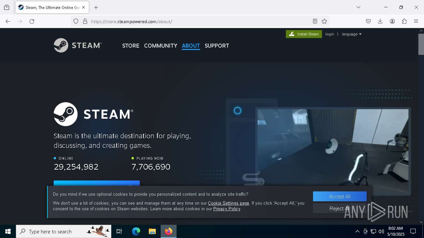Open Windows Start menu
The width and height of the screenshot is (424, 238).
tap(8, 231)
